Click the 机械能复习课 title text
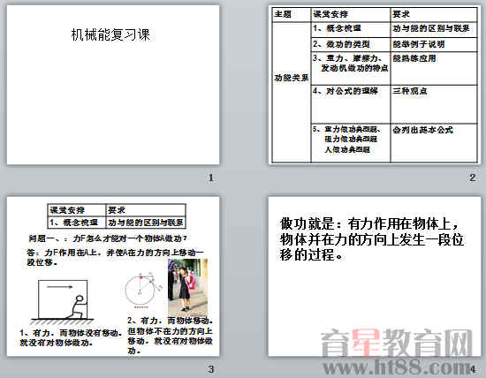The width and height of the screenshot is (486, 378). tap(110, 34)
